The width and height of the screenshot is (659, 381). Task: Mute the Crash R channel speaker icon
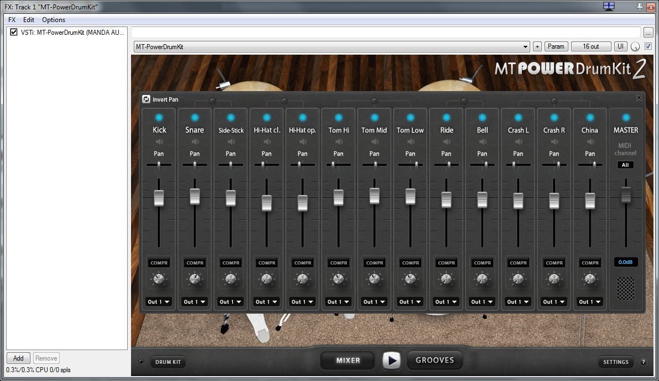[555, 142]
